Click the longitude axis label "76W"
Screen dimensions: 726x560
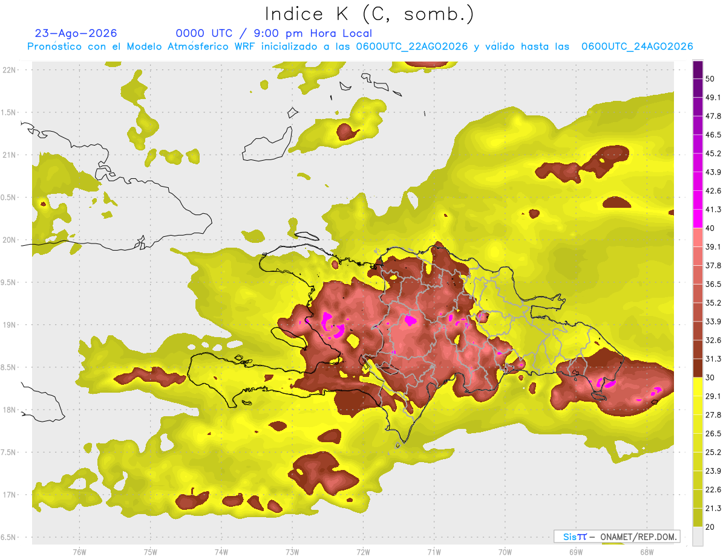point(79,552)
